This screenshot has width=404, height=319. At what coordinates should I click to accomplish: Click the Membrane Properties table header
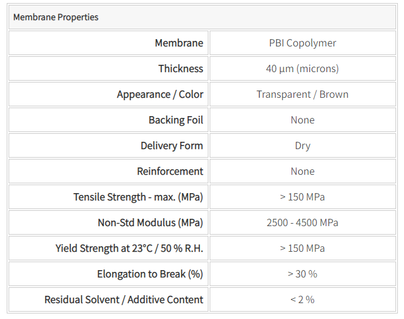pyautogui.click(x=56, y=17)
